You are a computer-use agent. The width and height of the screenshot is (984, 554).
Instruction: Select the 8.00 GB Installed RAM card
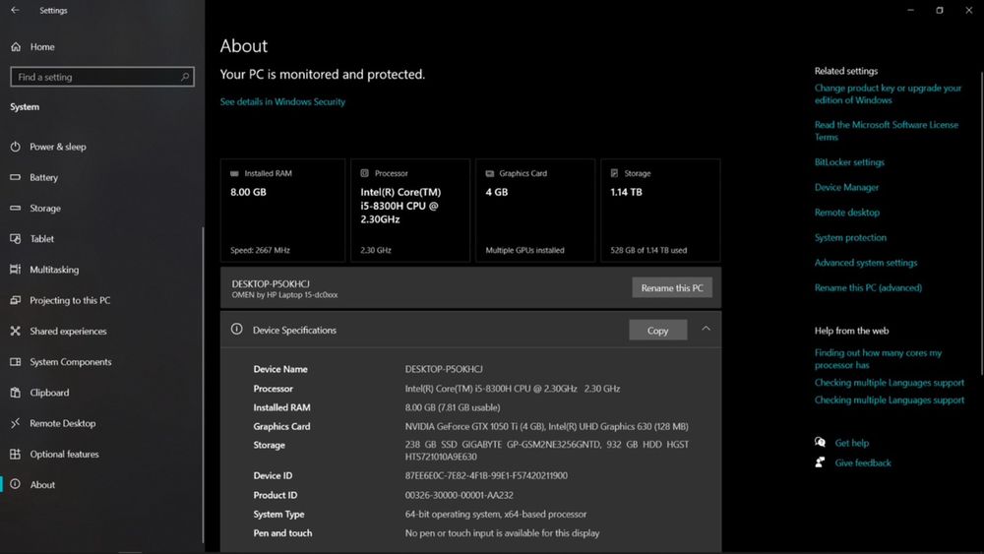coord(282,211)
